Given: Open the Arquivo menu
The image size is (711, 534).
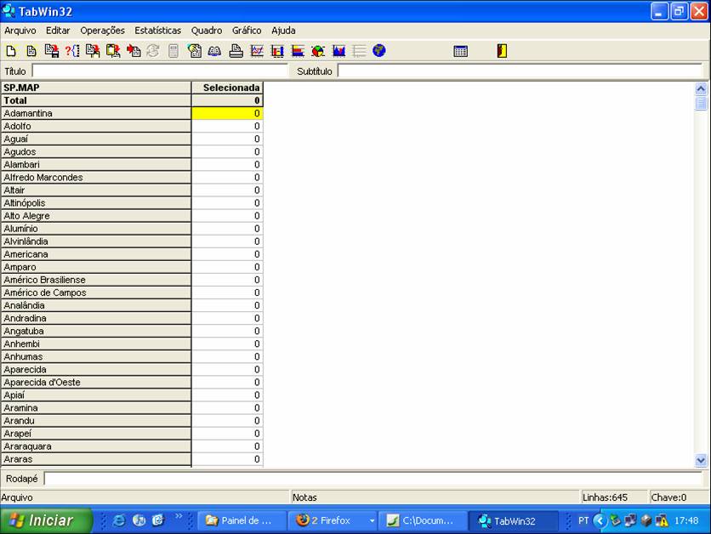Looking at the screenshot, I should pos(20,31).
